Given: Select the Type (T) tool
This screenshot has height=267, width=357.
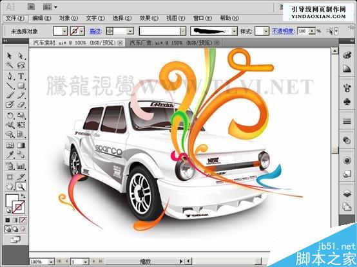Looking at the screenshot, I should (21, 76).
